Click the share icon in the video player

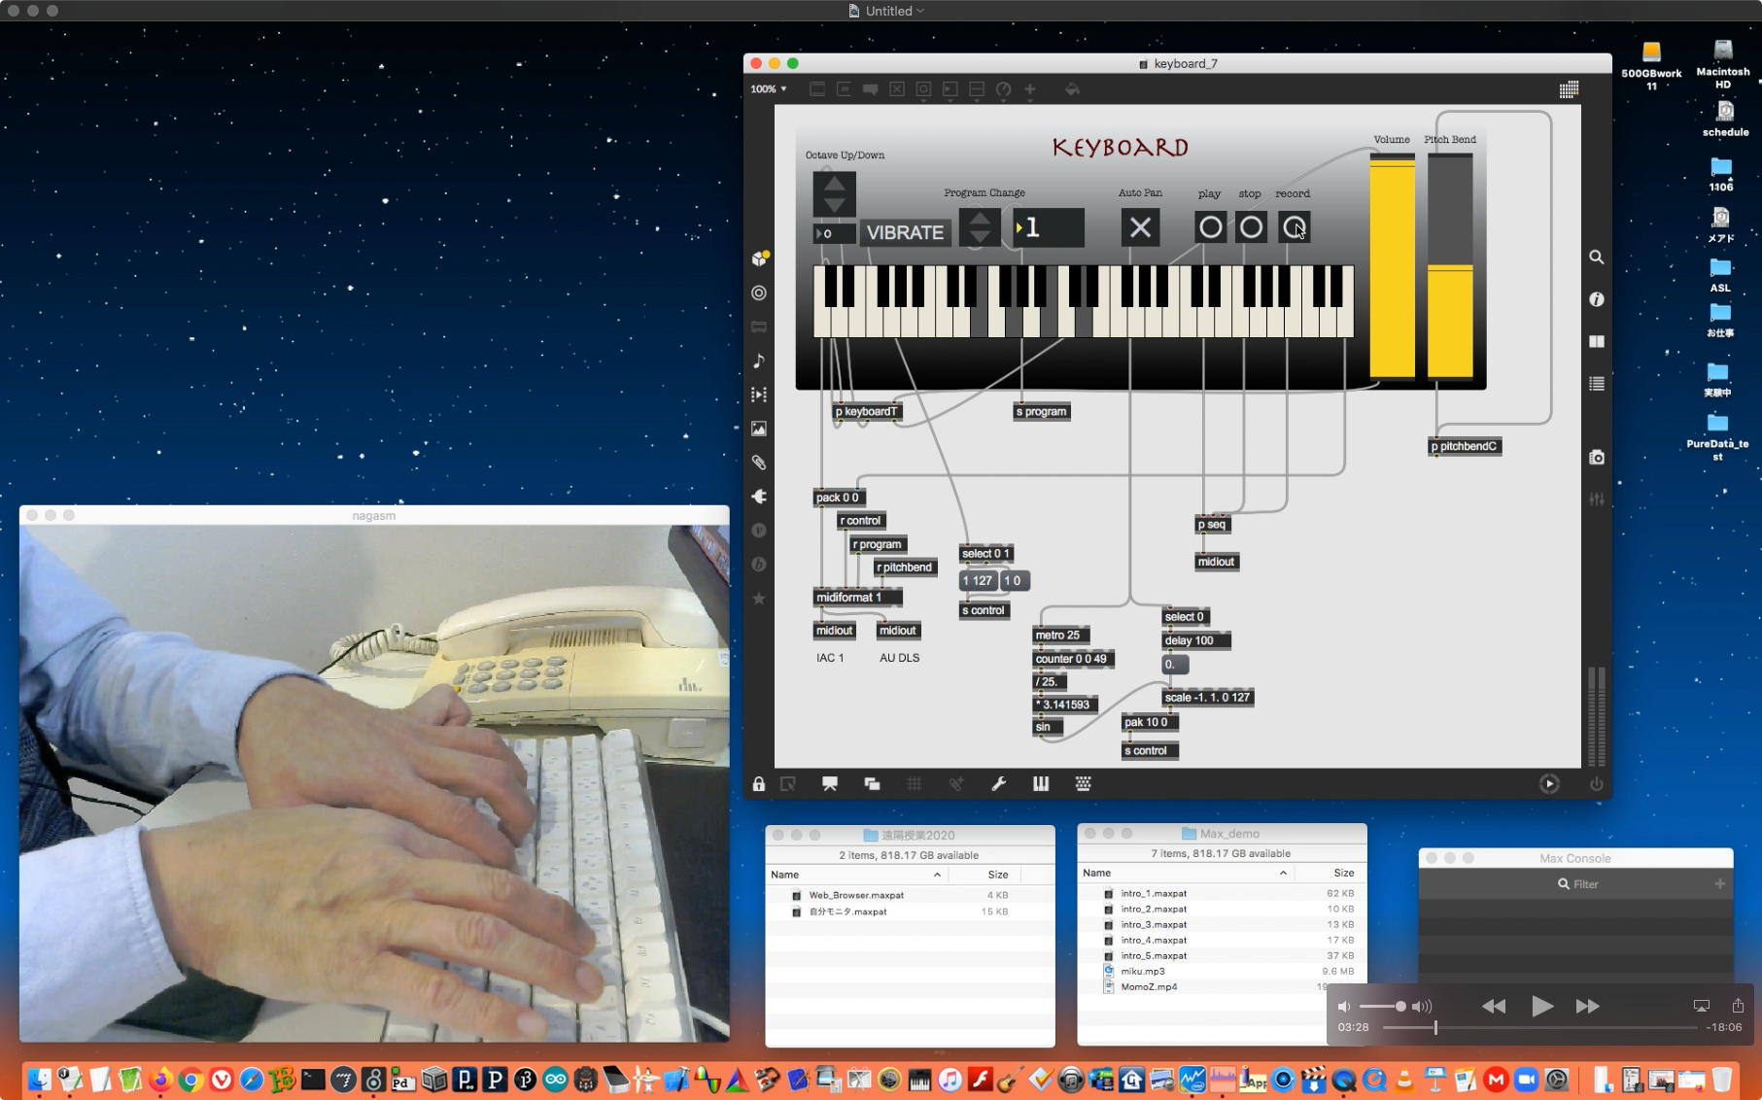click(x=1738, y=1006)
